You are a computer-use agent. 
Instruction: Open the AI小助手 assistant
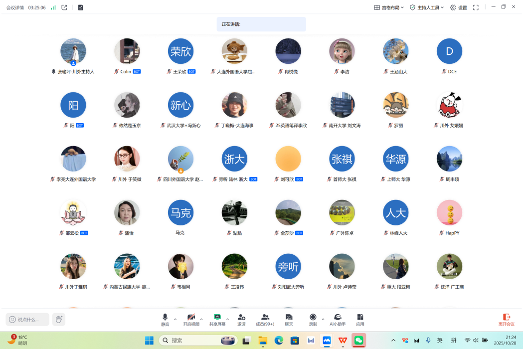pos(338,320)
